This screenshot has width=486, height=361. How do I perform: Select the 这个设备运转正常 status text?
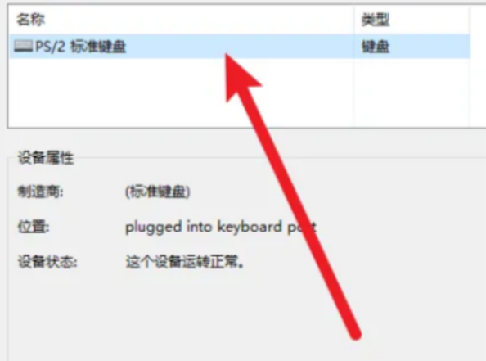click(x=185, y=262)
